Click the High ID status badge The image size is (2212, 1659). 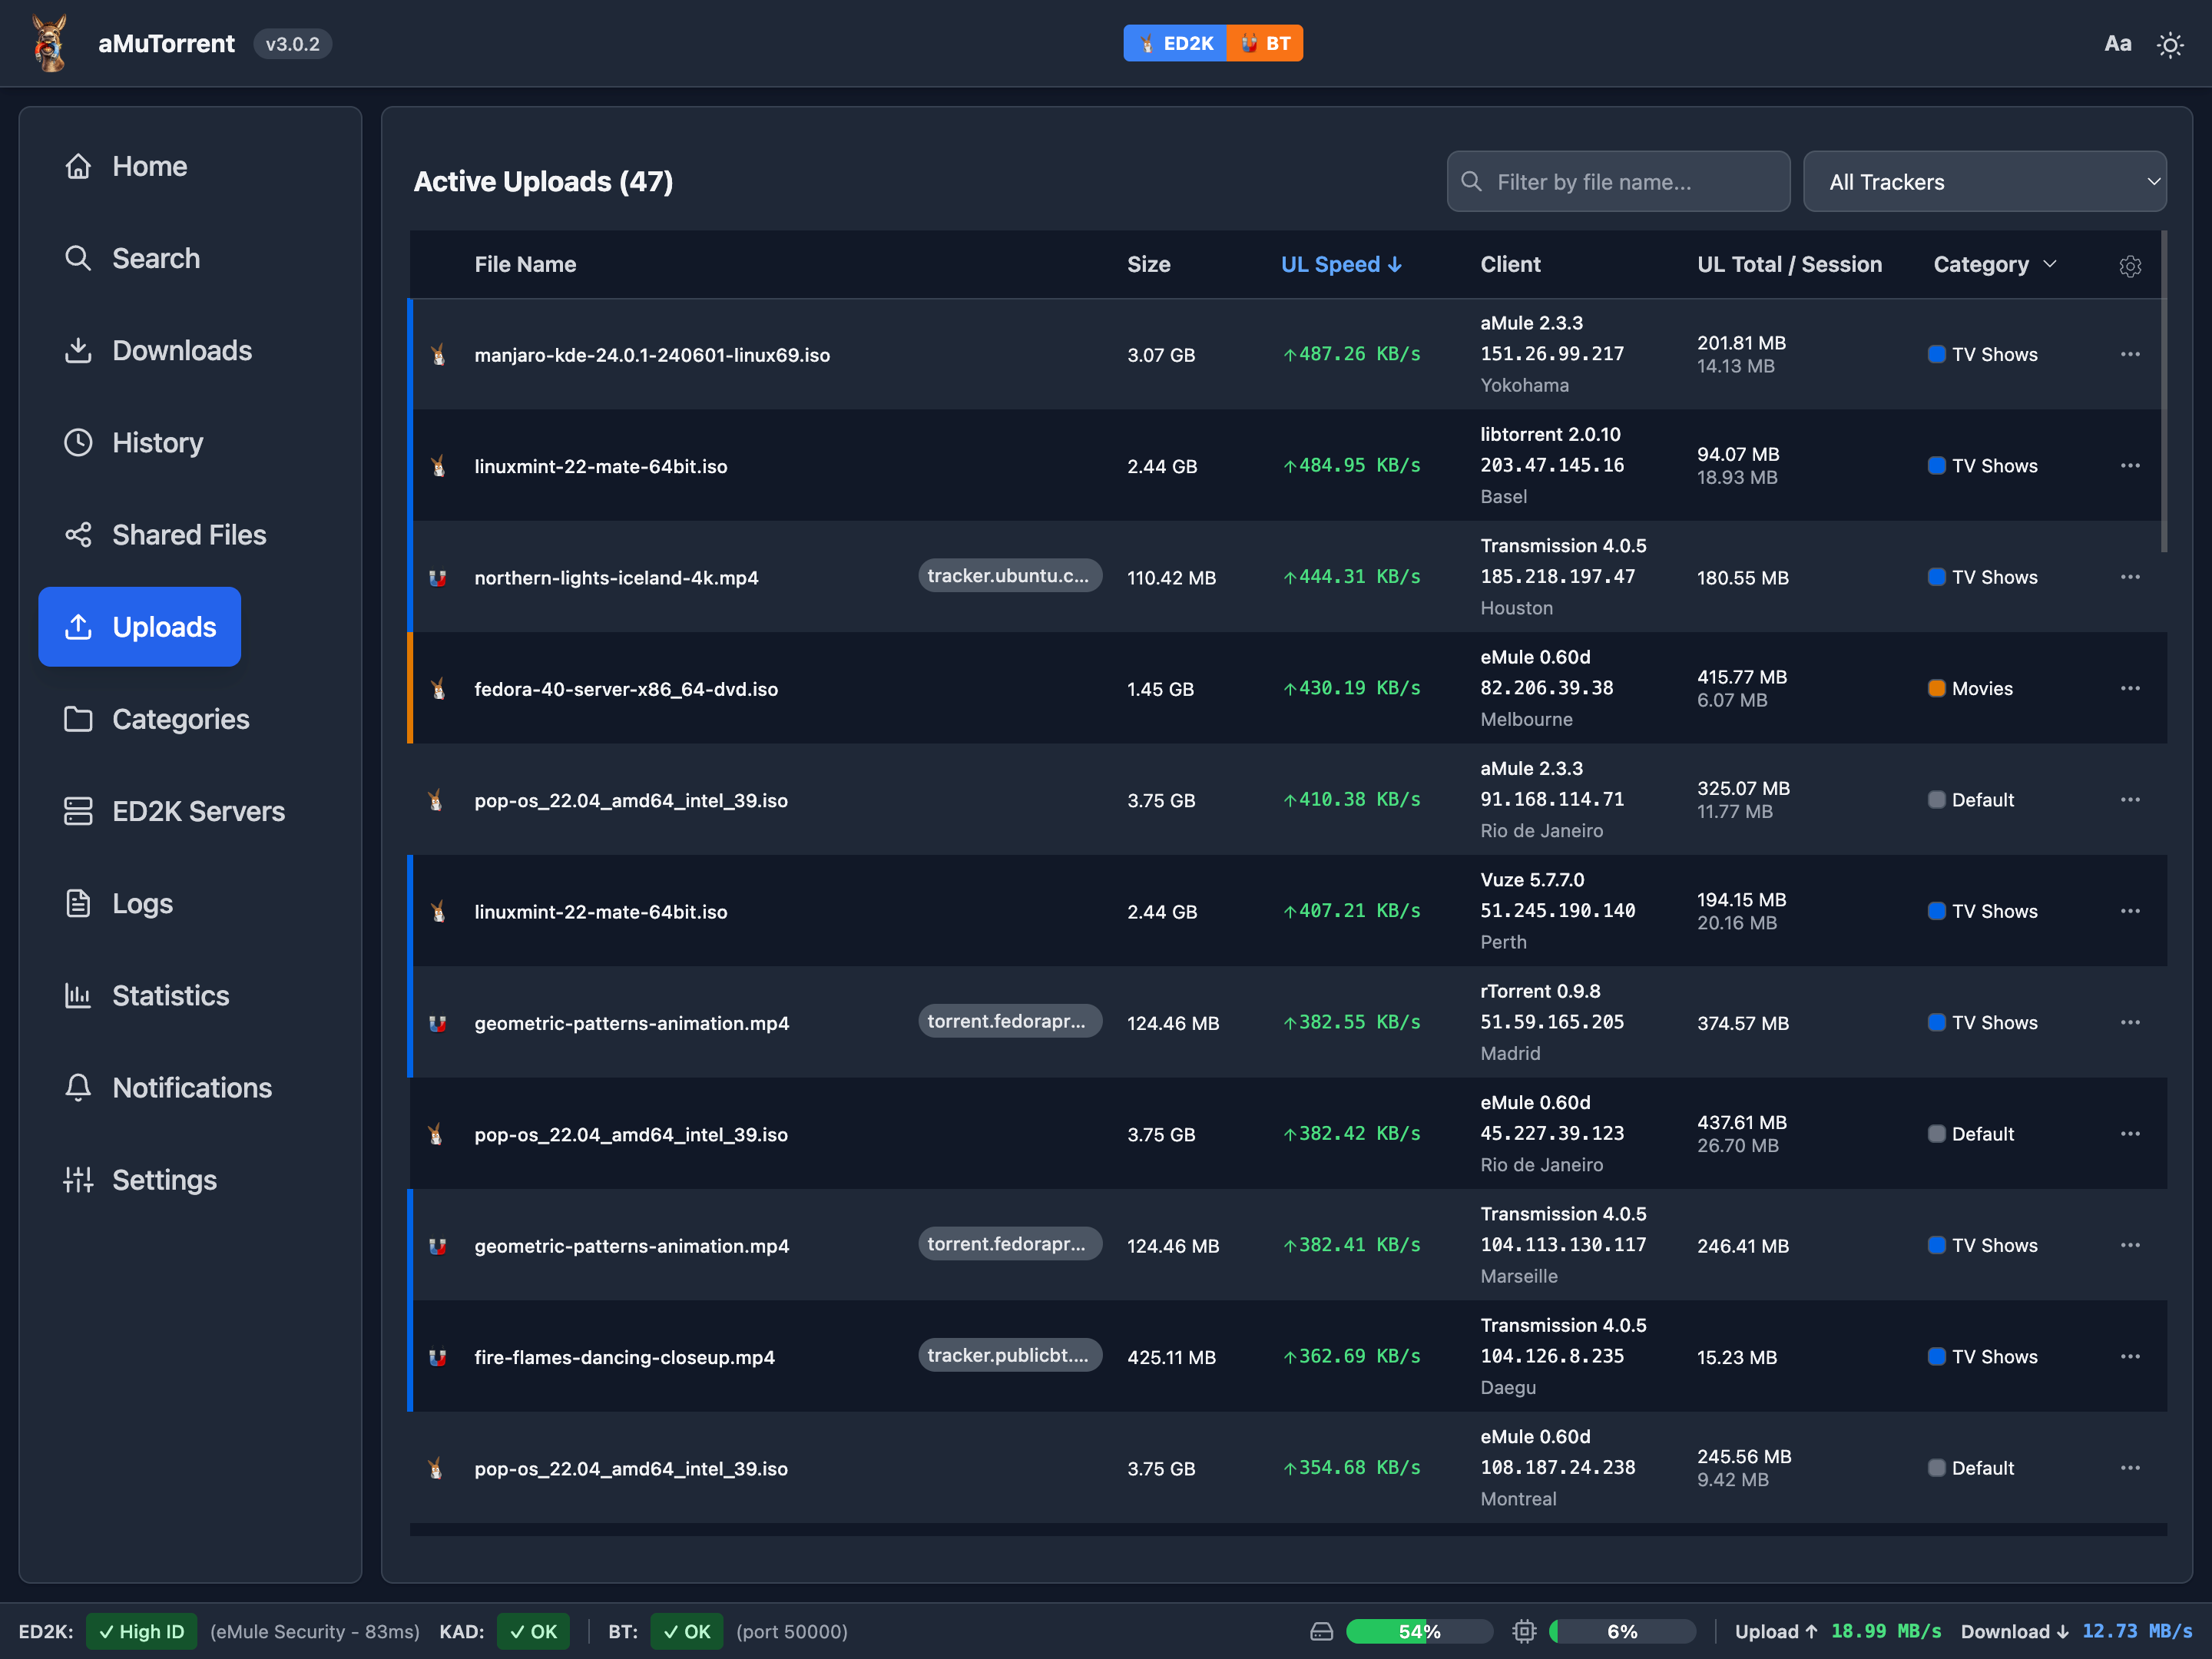tap(141, 1631)
